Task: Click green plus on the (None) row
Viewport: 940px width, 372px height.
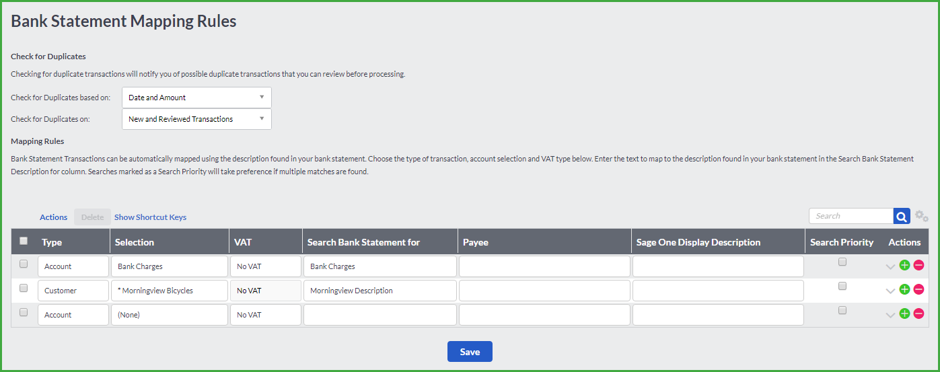Action: tap(904, 313)
